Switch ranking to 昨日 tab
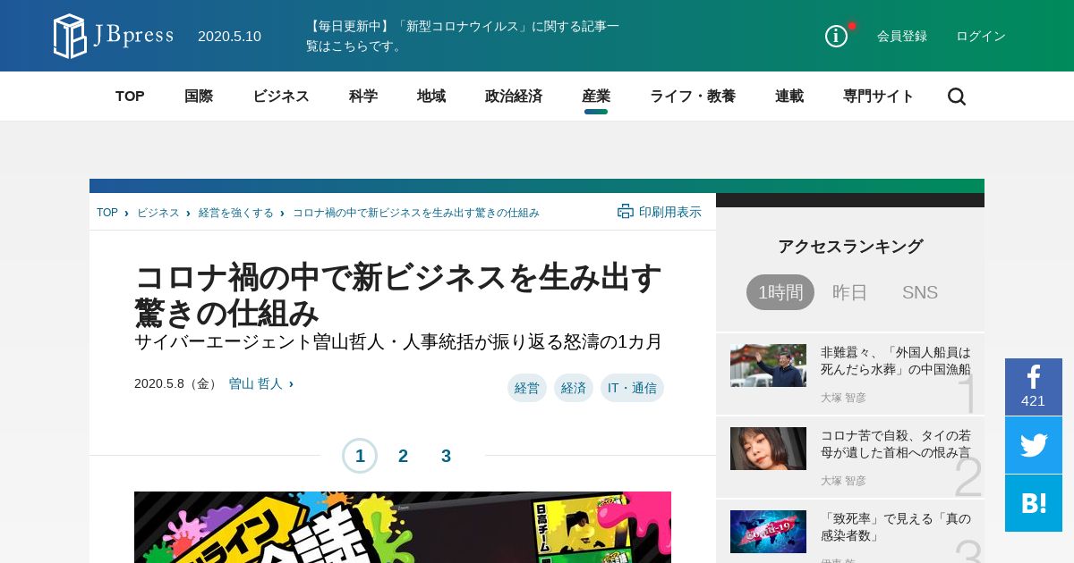The image size is (1074, 563). click(850, 292)
